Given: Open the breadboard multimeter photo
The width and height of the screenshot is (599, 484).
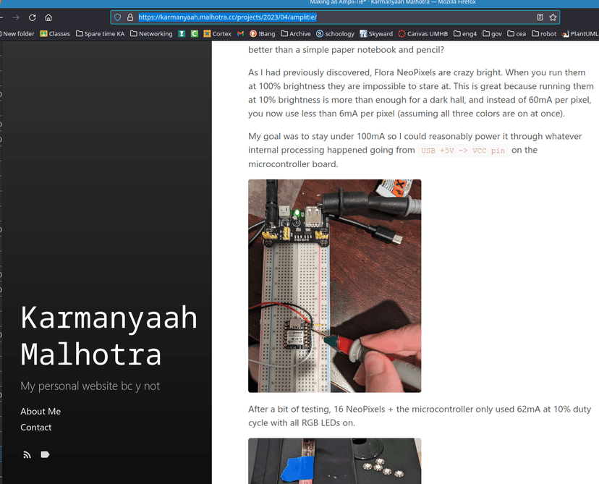Looking at the screenshot, I should [x=335, y=286].
